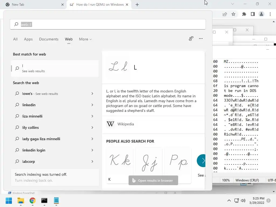This screenshot has height=207, width=276.
Task: Expand lady gaga liza minnelli arrow
Action: click(92, 139)
